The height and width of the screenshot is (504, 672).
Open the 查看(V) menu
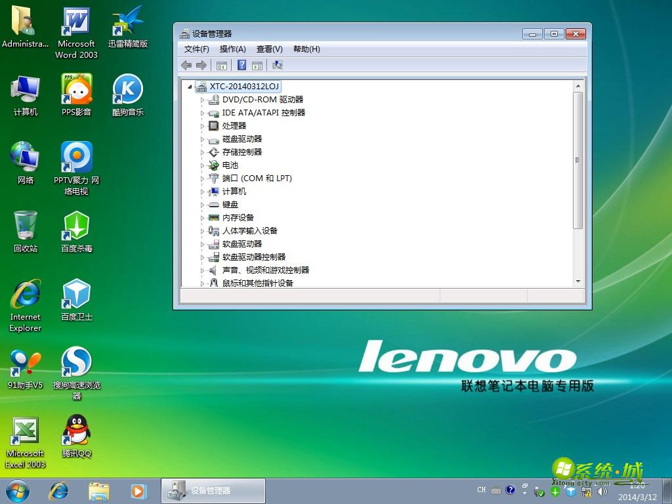268,49
